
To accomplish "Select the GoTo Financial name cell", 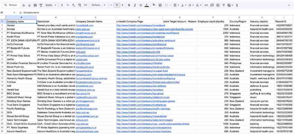I will pos(21,44).
